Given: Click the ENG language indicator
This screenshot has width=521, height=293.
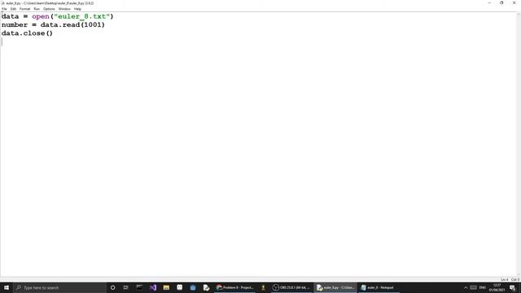Looking at the screenshot, I should click(483, 287).
